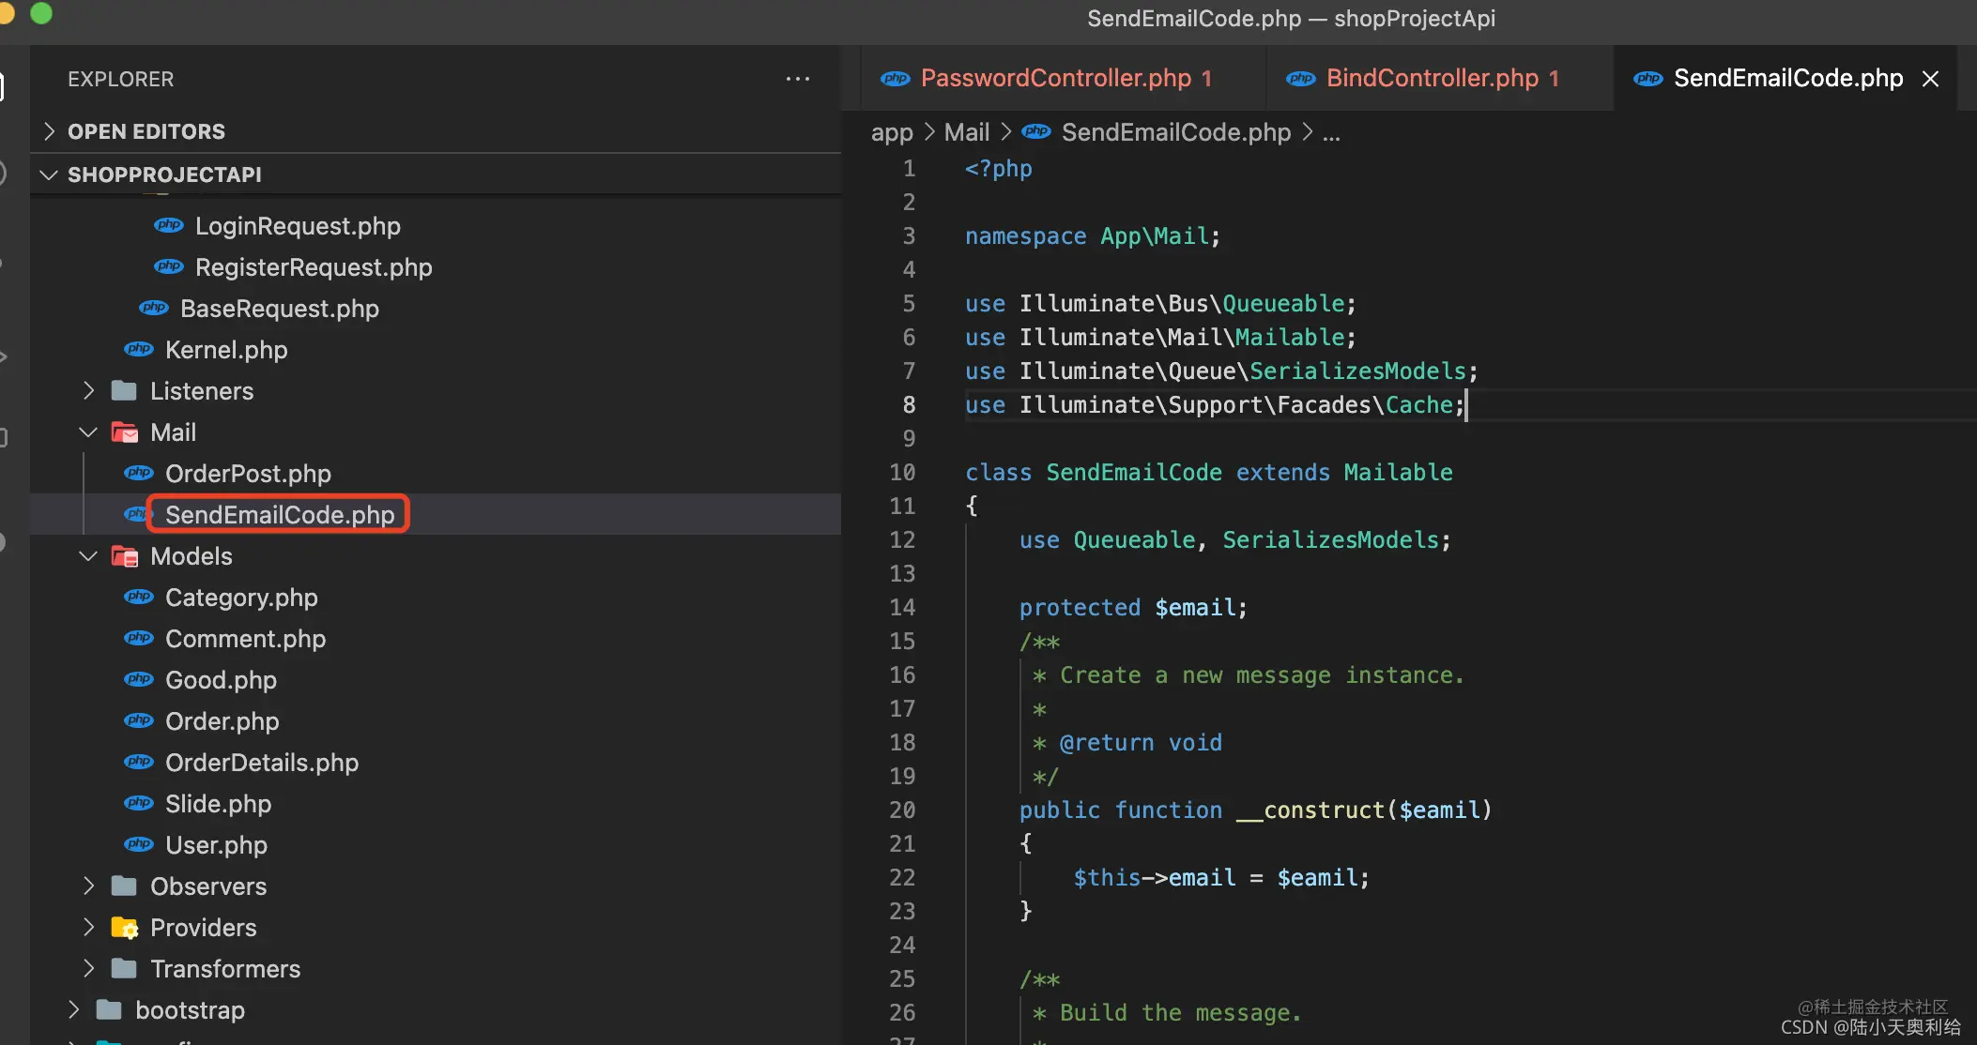Expand the Transformers folder chevron
Screen dimensions: 1977x1045
(88, 969)
